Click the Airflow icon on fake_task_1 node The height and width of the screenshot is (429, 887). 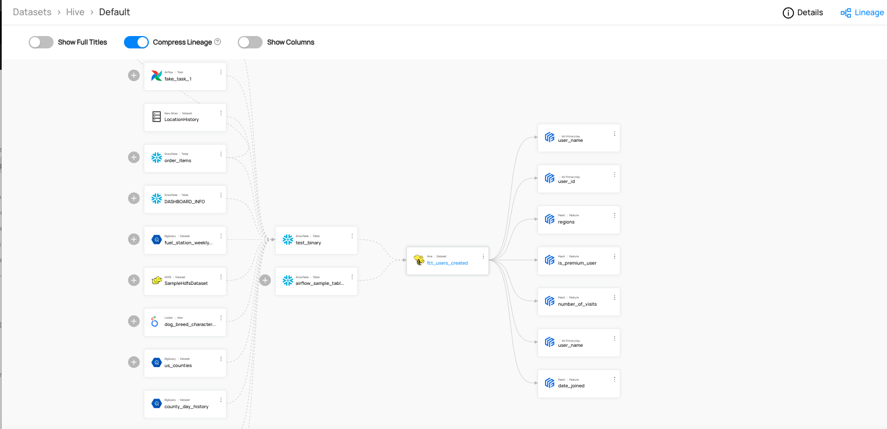157,76
